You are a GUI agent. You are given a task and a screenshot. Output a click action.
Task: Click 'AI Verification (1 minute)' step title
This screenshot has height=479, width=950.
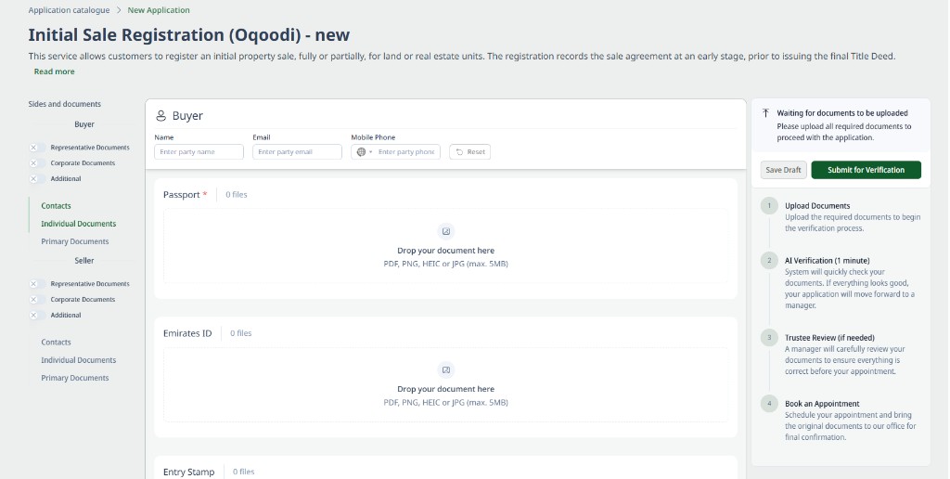tap(827, 261)
